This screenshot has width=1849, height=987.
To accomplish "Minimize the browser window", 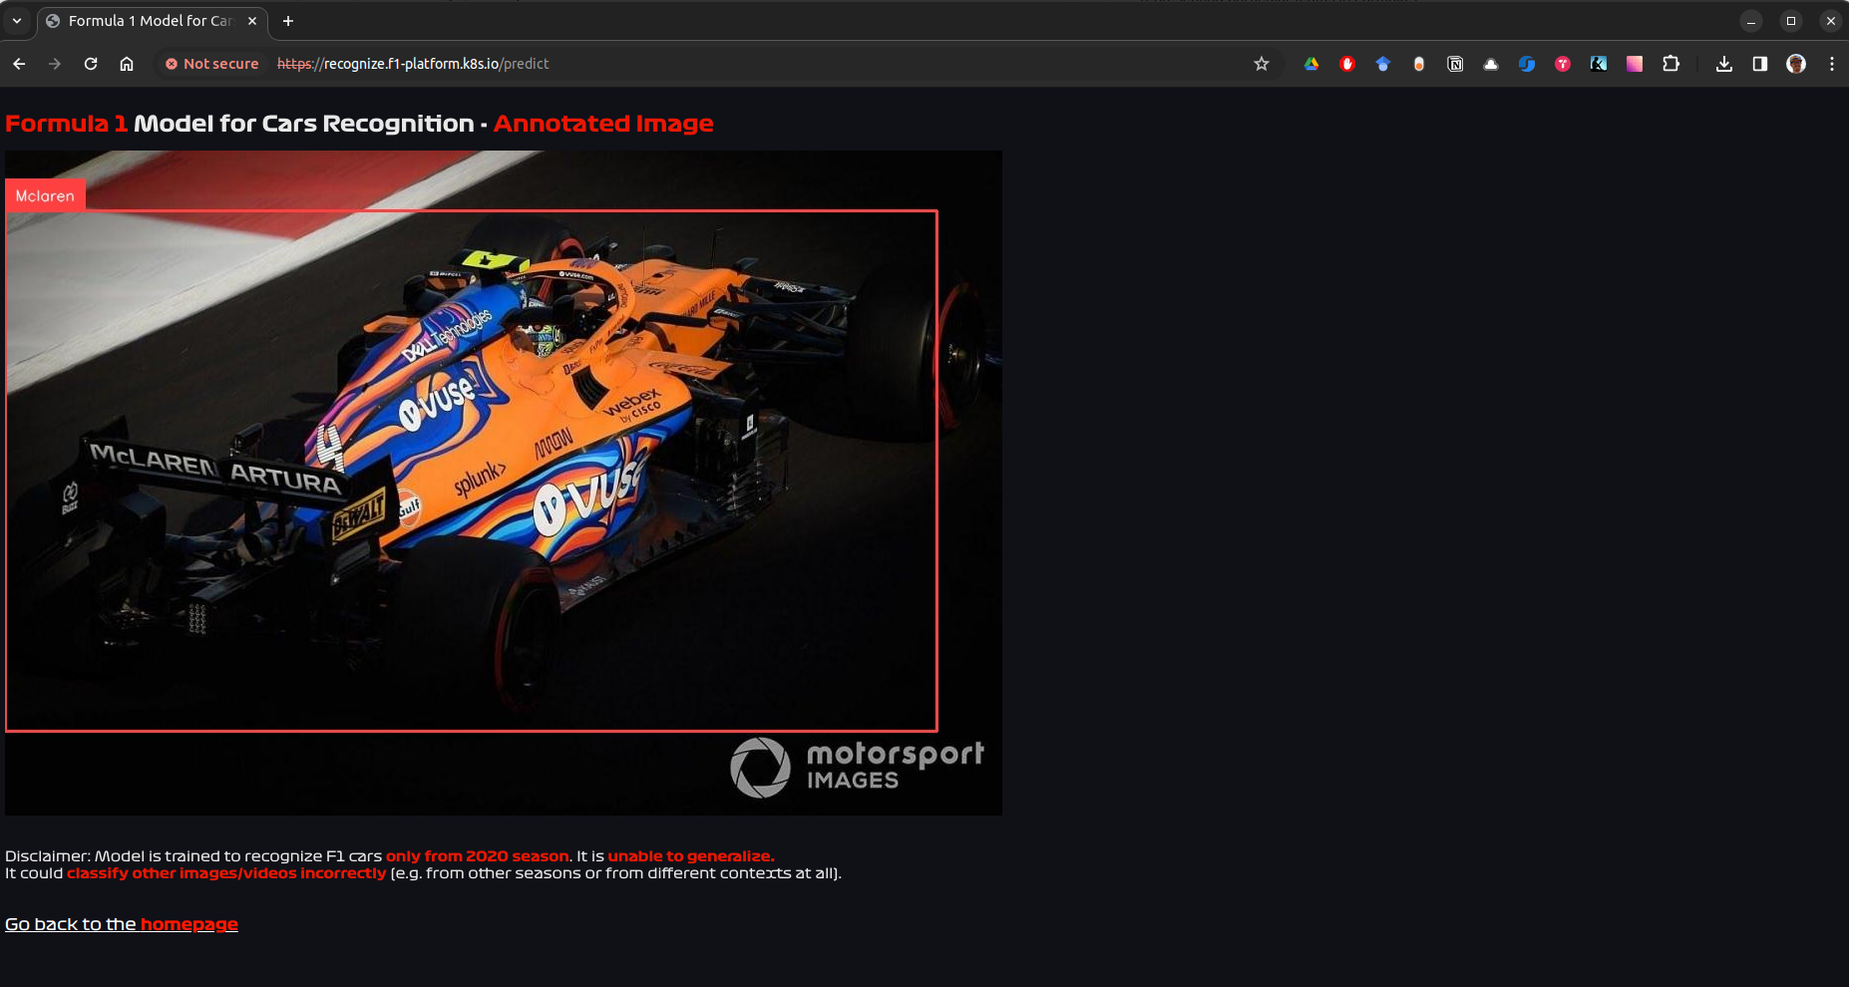I will [1751, 21].
